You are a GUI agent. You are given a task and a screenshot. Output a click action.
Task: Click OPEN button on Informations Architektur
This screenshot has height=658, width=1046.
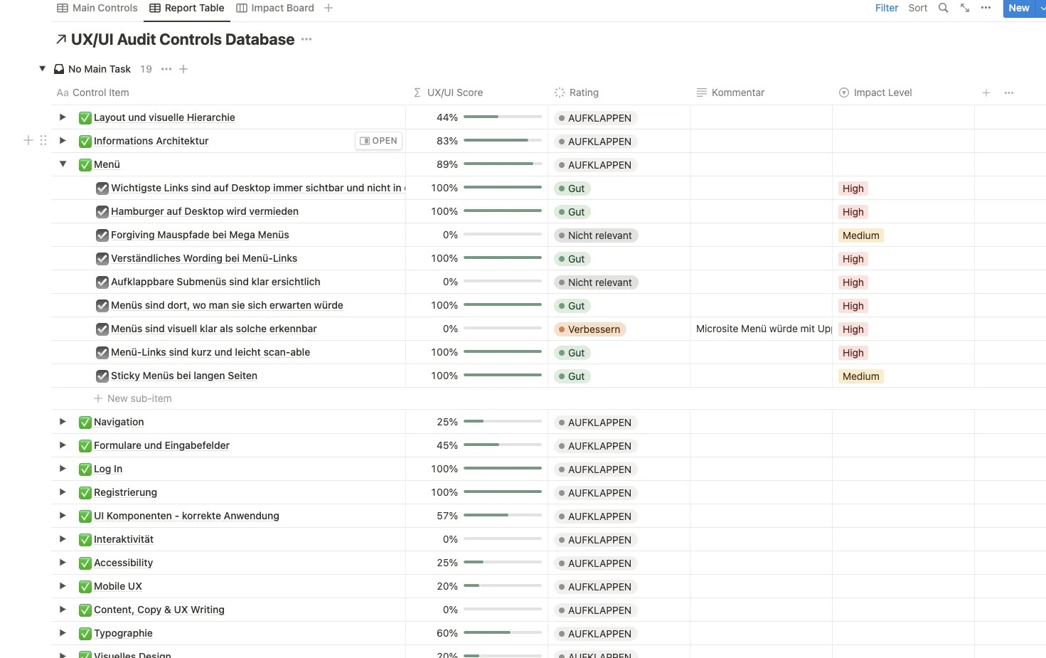coord(378,141)
